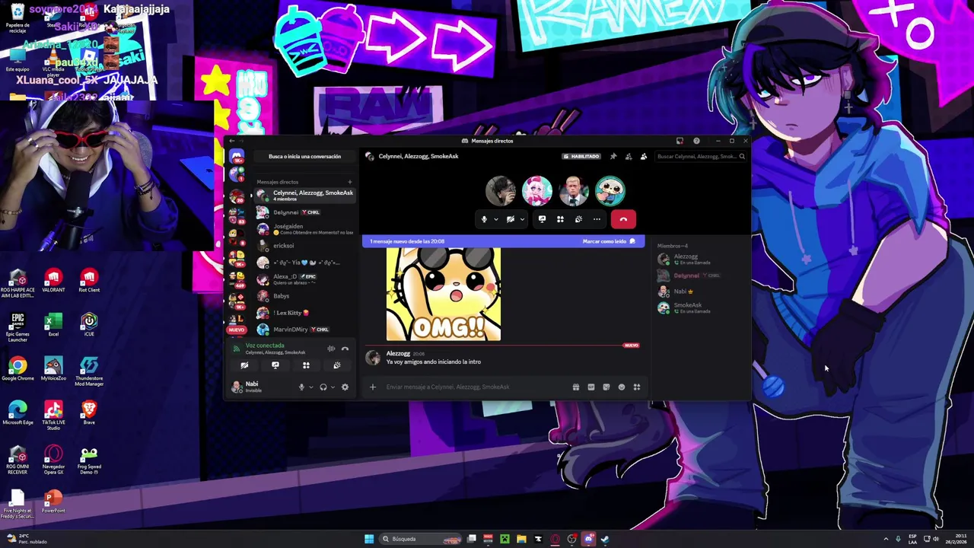Click Alezzogg's avatar next to the message
974x548 pixels.
373,358
